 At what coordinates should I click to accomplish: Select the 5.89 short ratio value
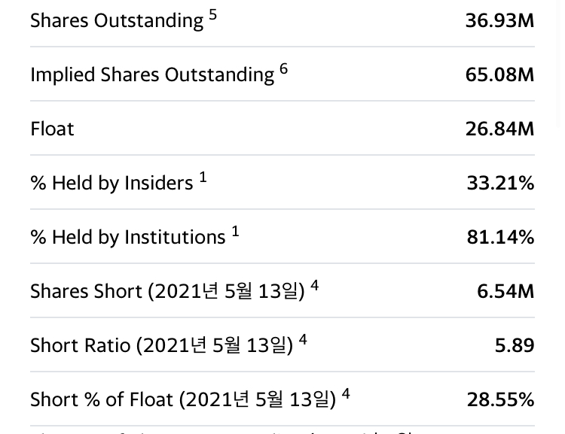pos(515,345)
